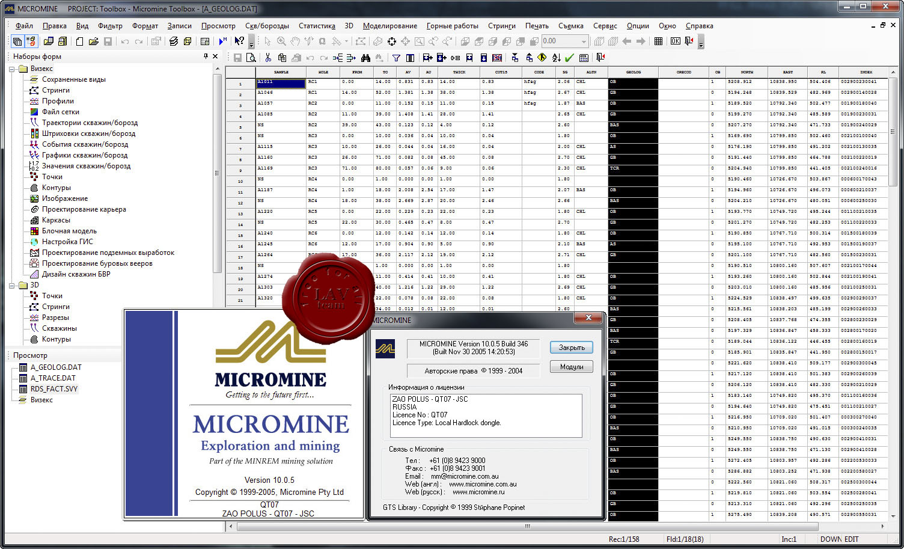Click the Copy icon in the editor toolbar
The height and width of the screenshot is (549, 904).
pyautogui.click(x=282, y=58)
